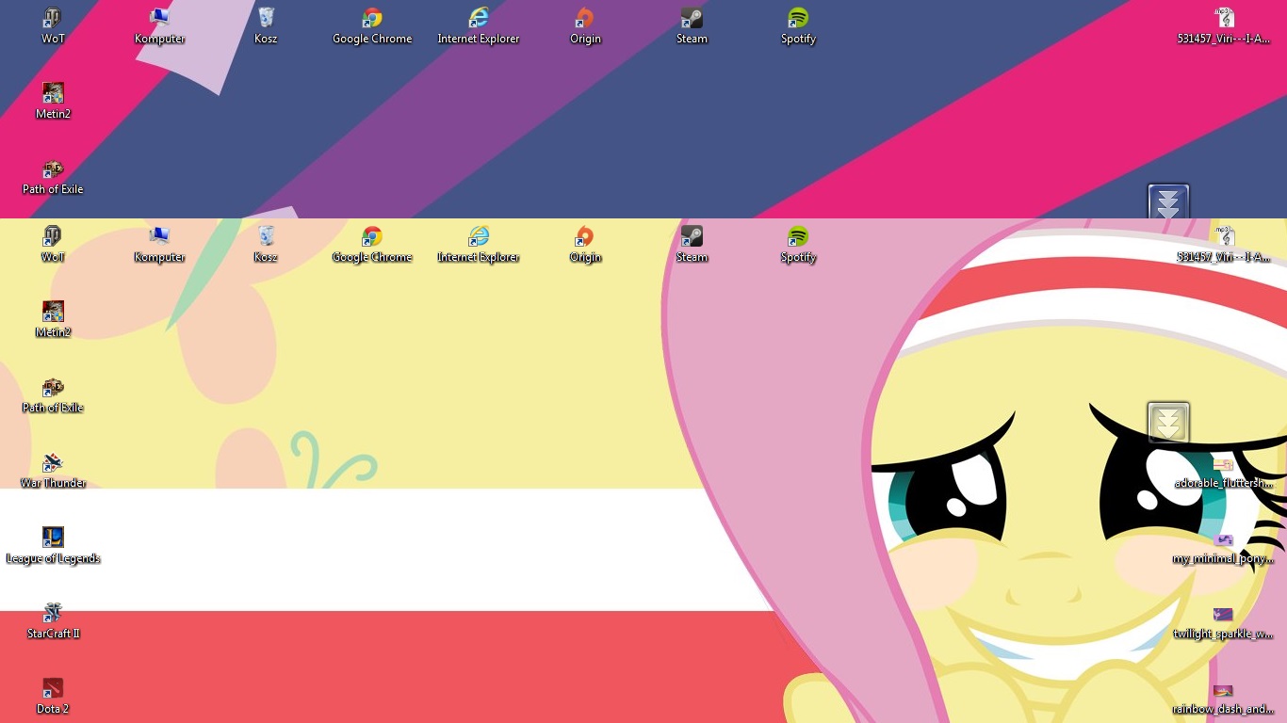Select 531457_Viri mp3 file on the blue striped wallpaper
The image size is (1287, 723).
1224,24
